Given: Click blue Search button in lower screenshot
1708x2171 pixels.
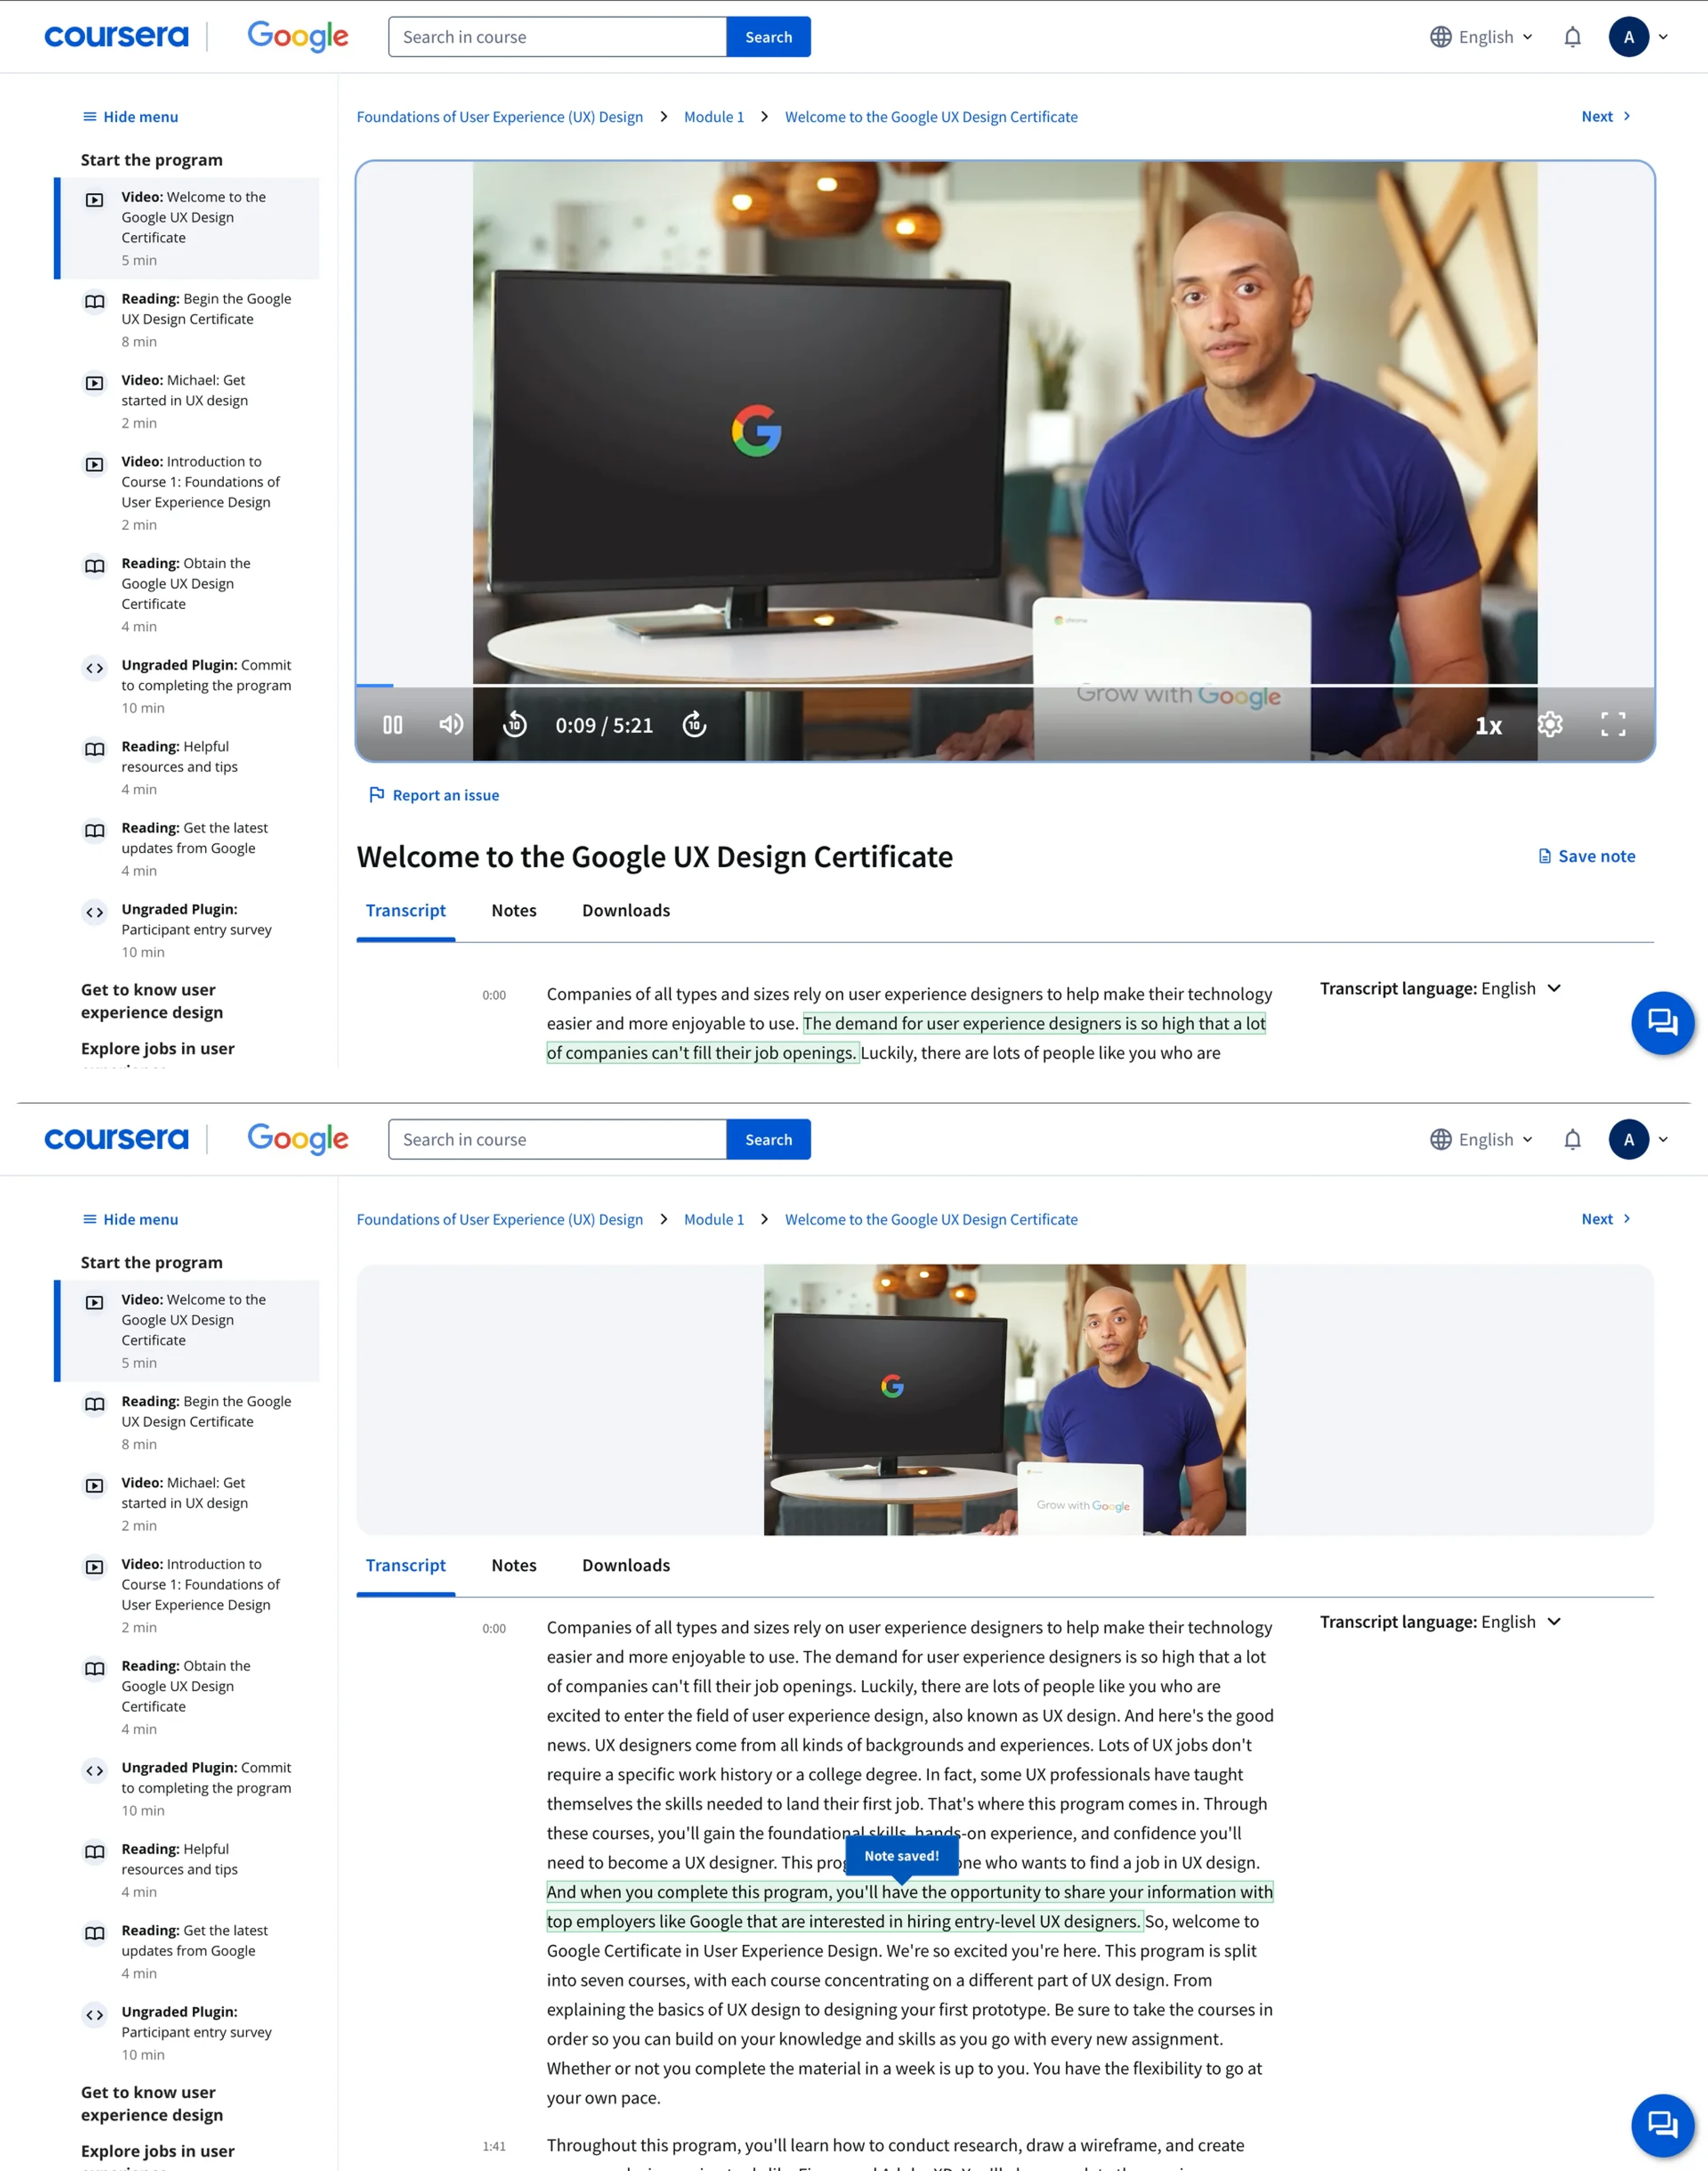Looking at the screenshot, I should click(768, 1139).
